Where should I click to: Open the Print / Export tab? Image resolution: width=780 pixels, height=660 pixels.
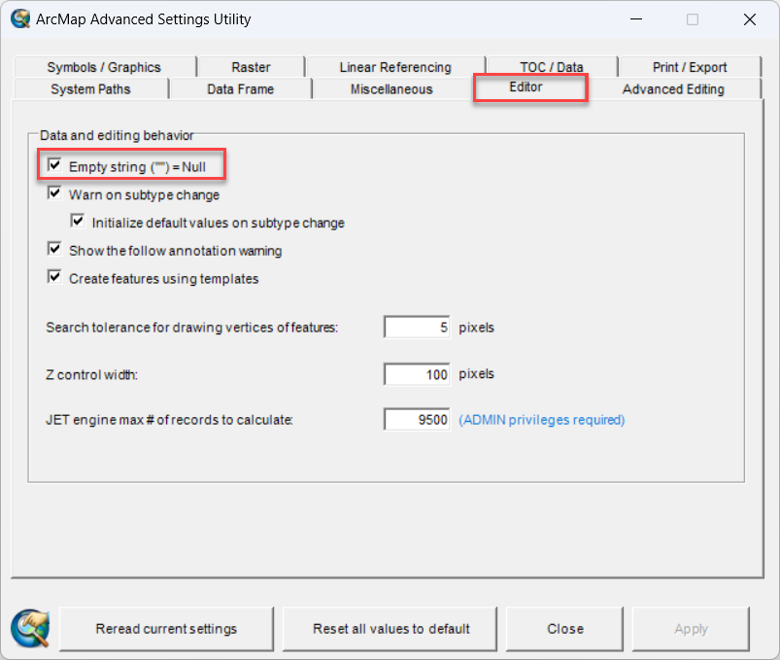coord(691,67)
